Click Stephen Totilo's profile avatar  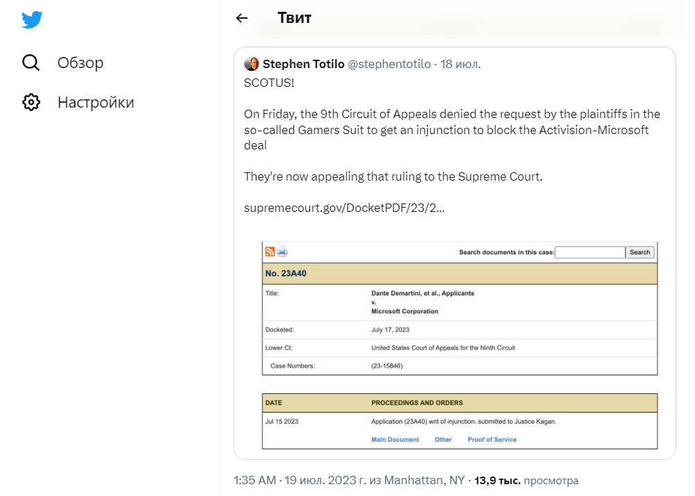click(252, 65)
